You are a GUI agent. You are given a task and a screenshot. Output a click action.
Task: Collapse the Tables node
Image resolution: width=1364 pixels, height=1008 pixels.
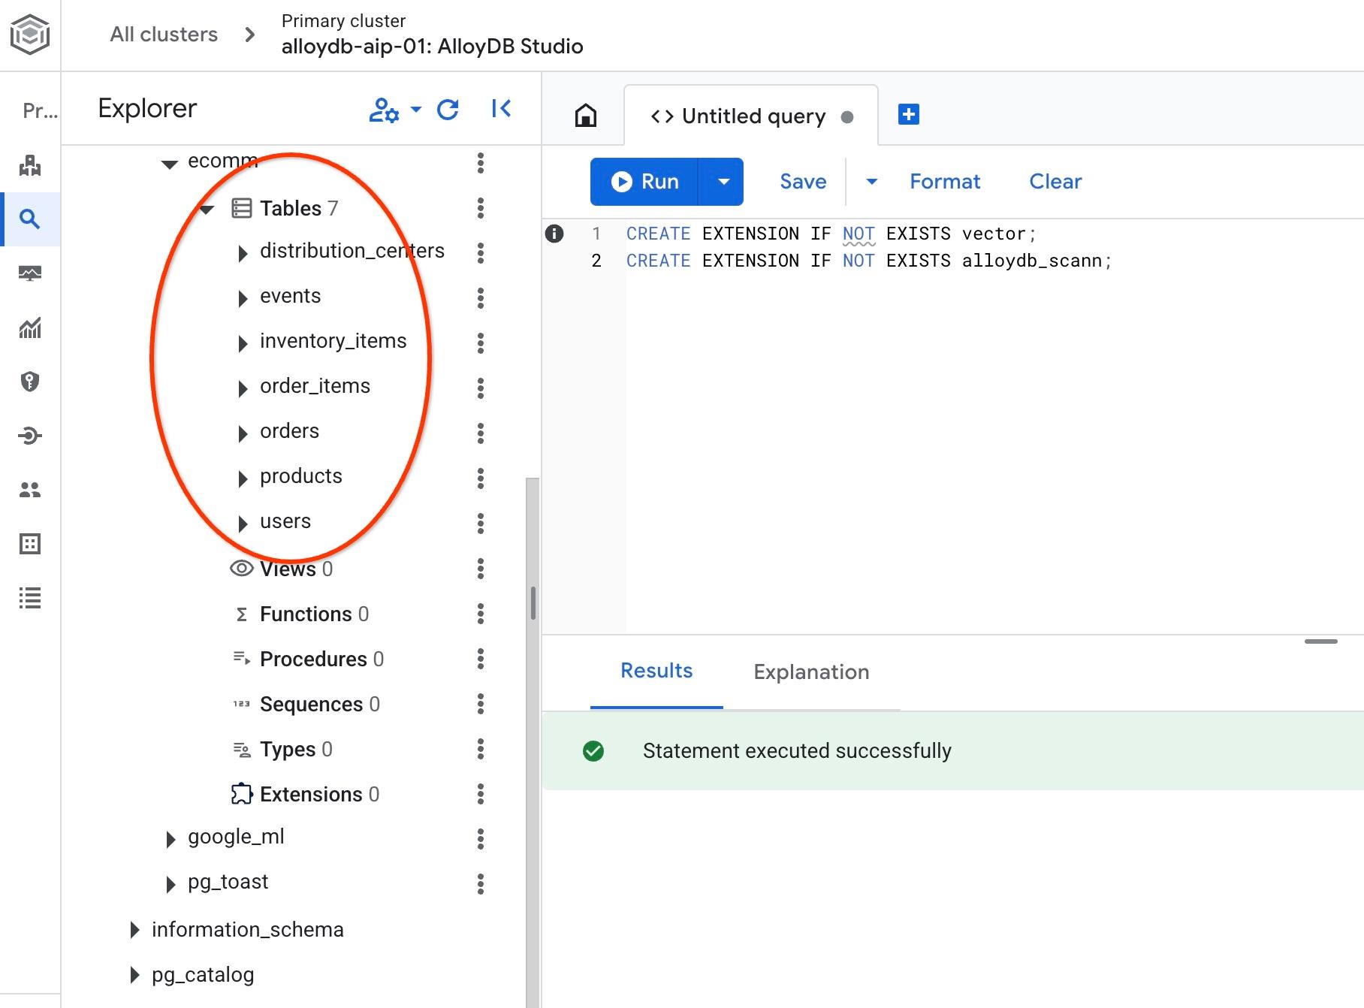click(x=207, y=210)
